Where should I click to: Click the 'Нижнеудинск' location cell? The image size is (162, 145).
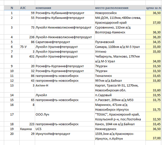tap(120, 129)
